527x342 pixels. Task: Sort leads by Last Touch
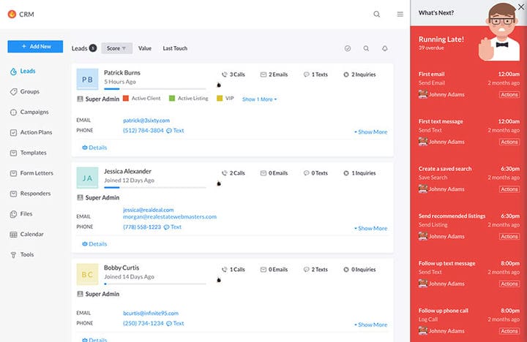pos(175,48)
